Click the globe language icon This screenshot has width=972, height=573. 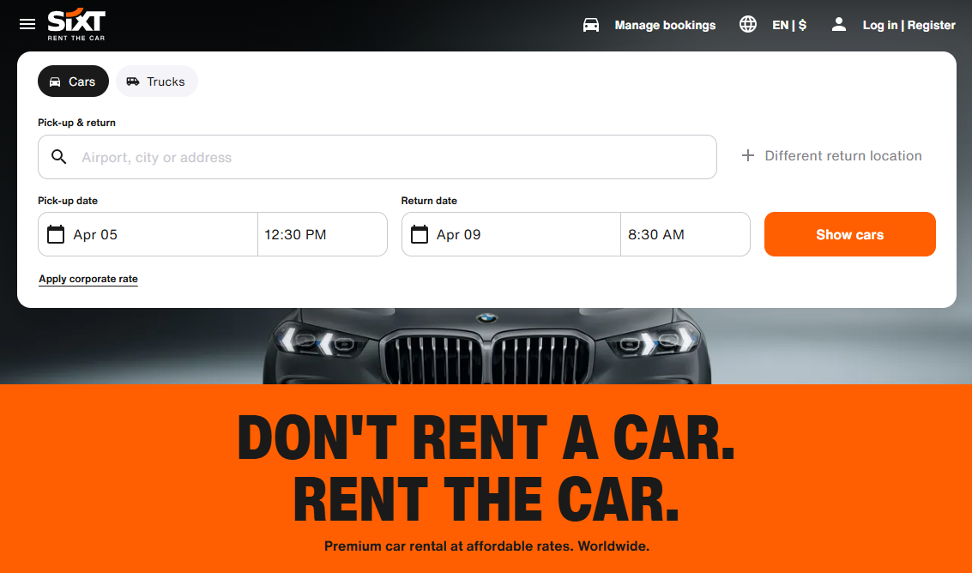pyautogui.click(x=747, y=24)
